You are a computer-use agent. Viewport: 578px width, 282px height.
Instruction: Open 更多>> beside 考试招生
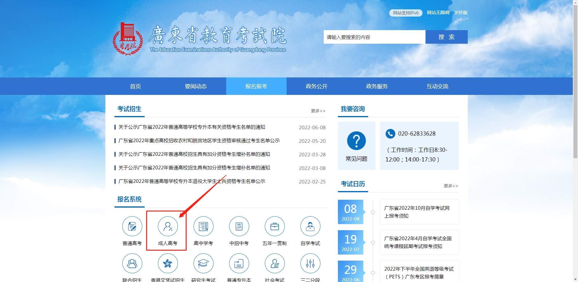pos(318,111)
